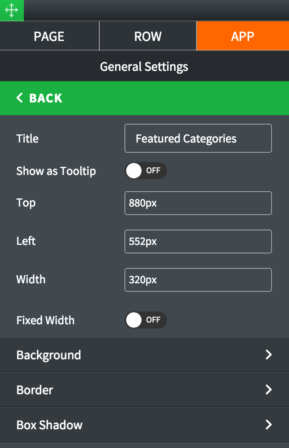
Task: Click the back chevron arrow icon
Action: coord(20,98)
